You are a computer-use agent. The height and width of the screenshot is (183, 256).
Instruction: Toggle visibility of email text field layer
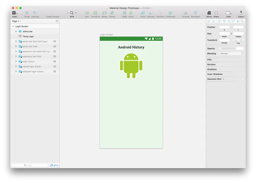[x=55, y=46]
